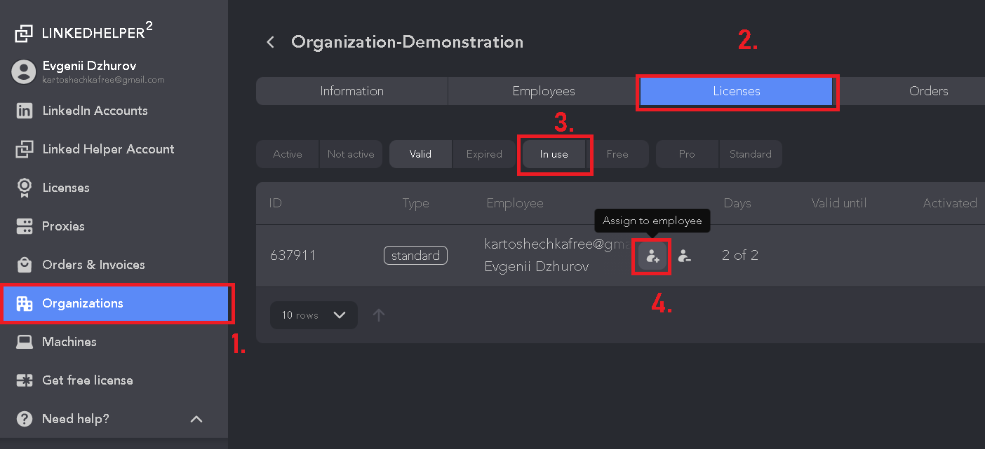Assign license 637911 to an employee
This screenshot has width=985, height=449.
652,256
